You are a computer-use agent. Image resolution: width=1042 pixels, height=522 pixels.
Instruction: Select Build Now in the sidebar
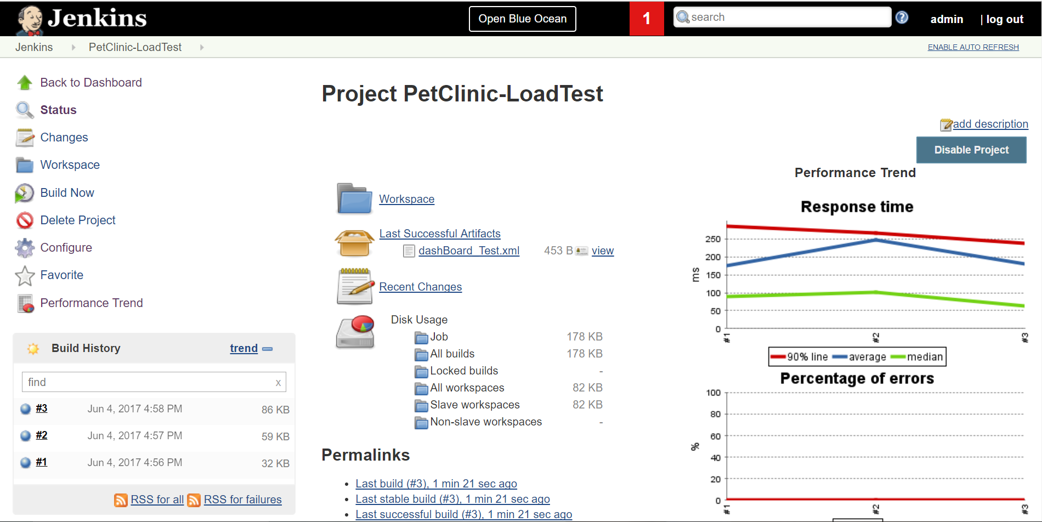[67, 193]
